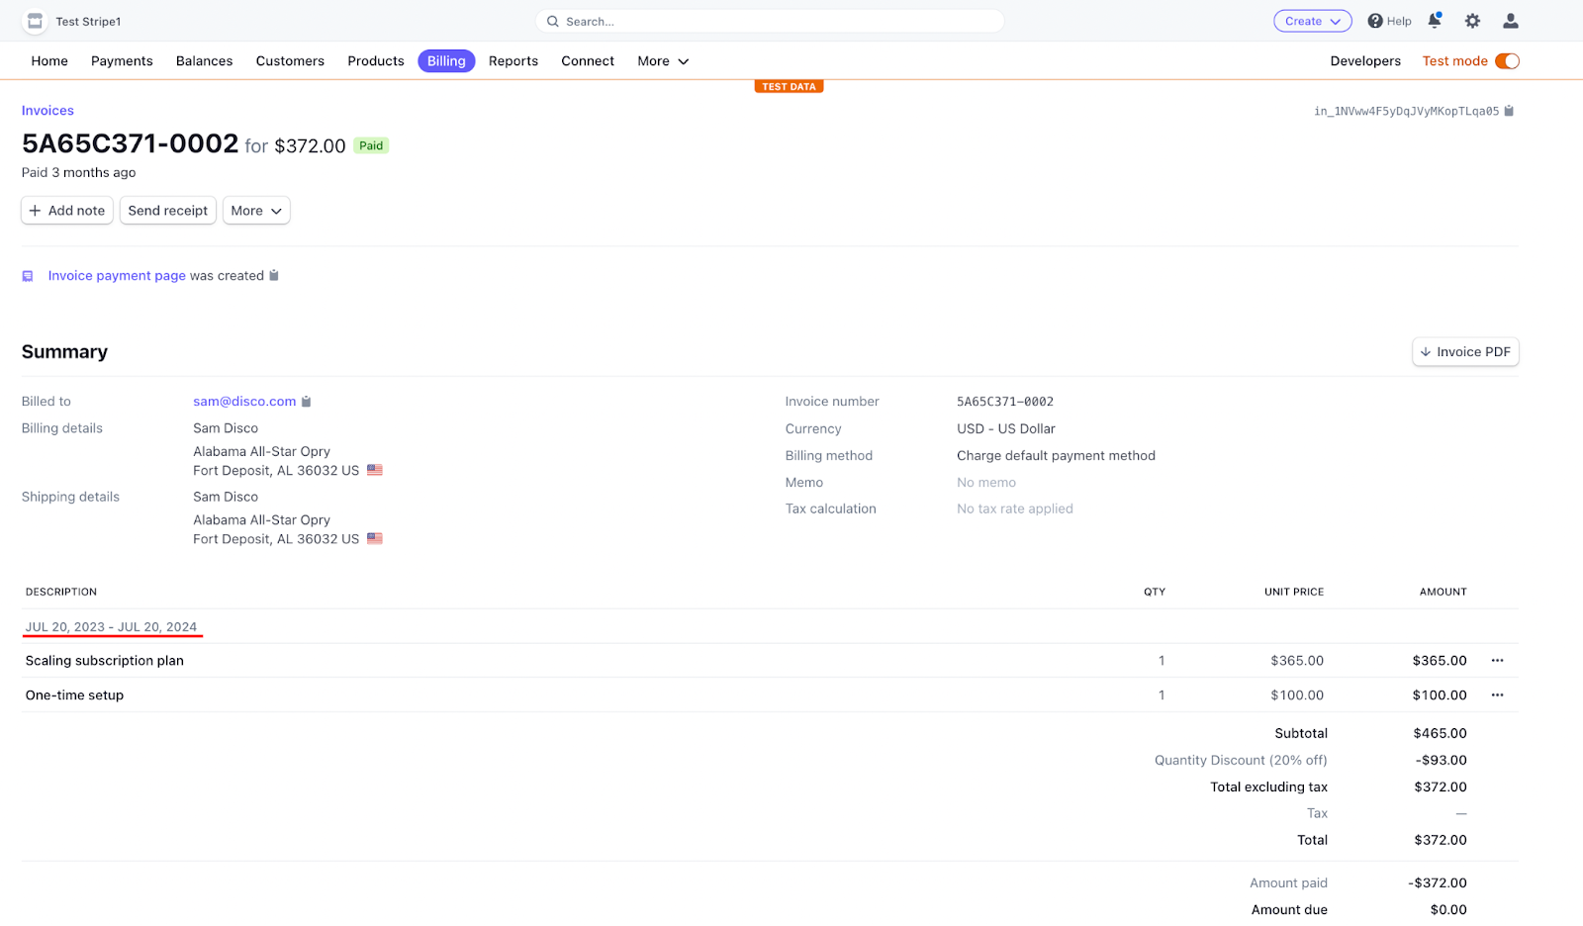Click the Help question mark icon
The image size is (1583, 926).
[1375, 21]
